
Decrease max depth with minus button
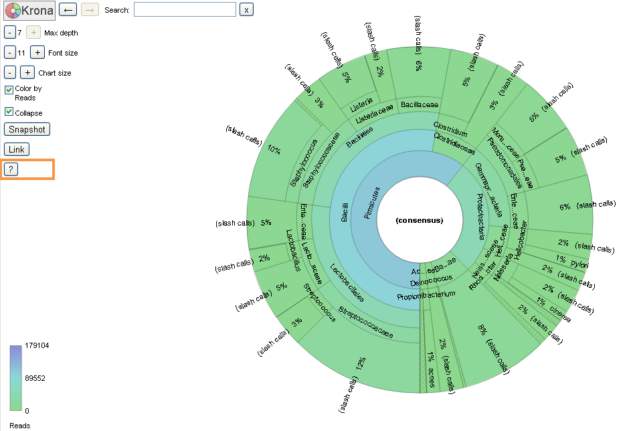pyautogui.click(x=10, y=32)
